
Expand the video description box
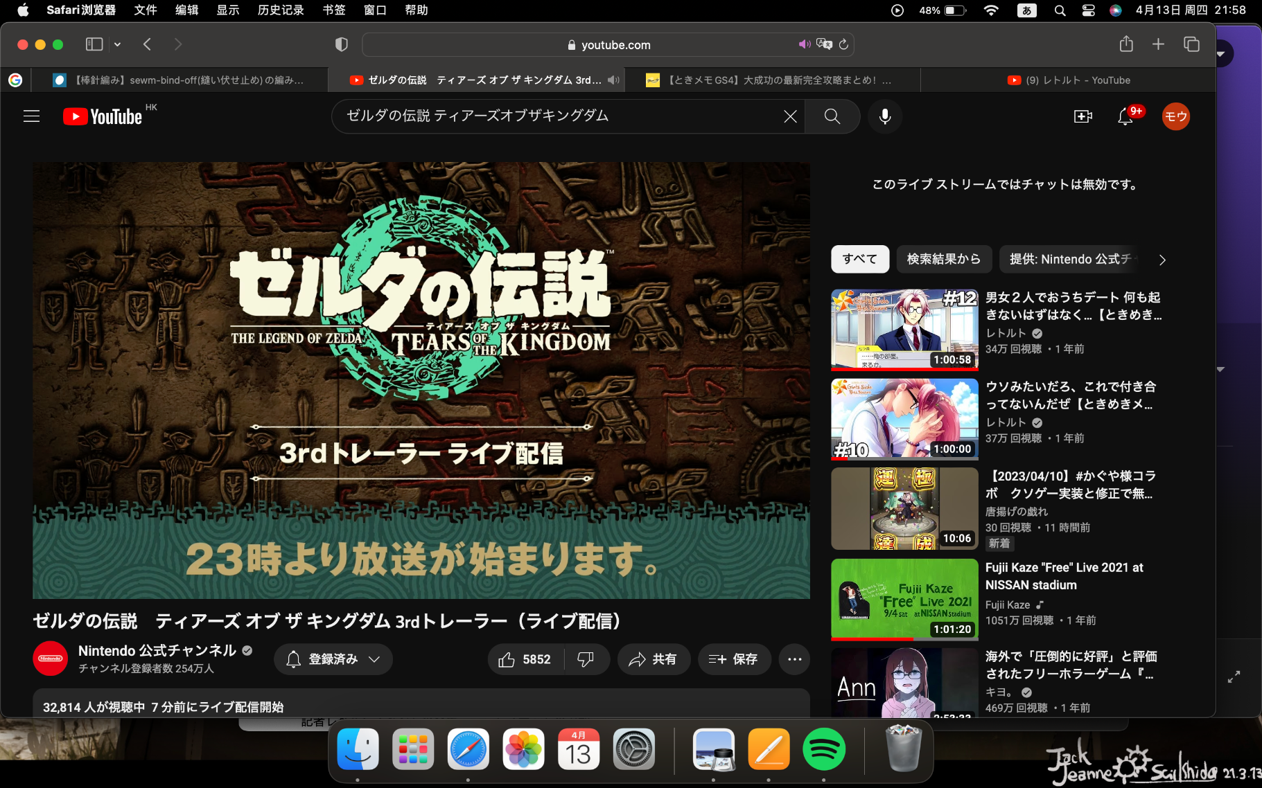pyautogui.click(x=421, y=703)
